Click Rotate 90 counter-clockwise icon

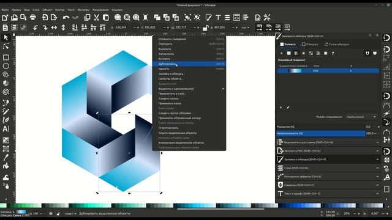[x=36, y=28]
